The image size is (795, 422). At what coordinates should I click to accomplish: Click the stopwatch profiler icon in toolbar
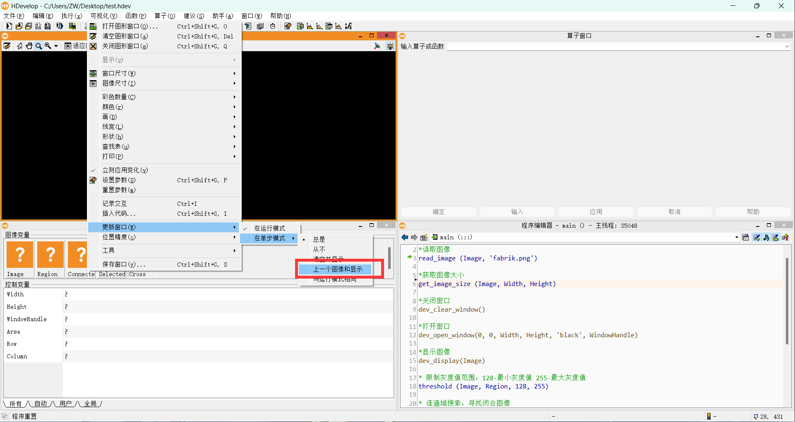click(x=273, y=26)
